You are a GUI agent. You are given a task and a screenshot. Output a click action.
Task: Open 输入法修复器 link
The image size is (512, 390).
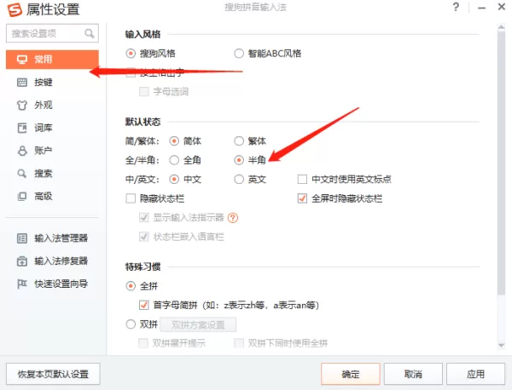point(61,261)
